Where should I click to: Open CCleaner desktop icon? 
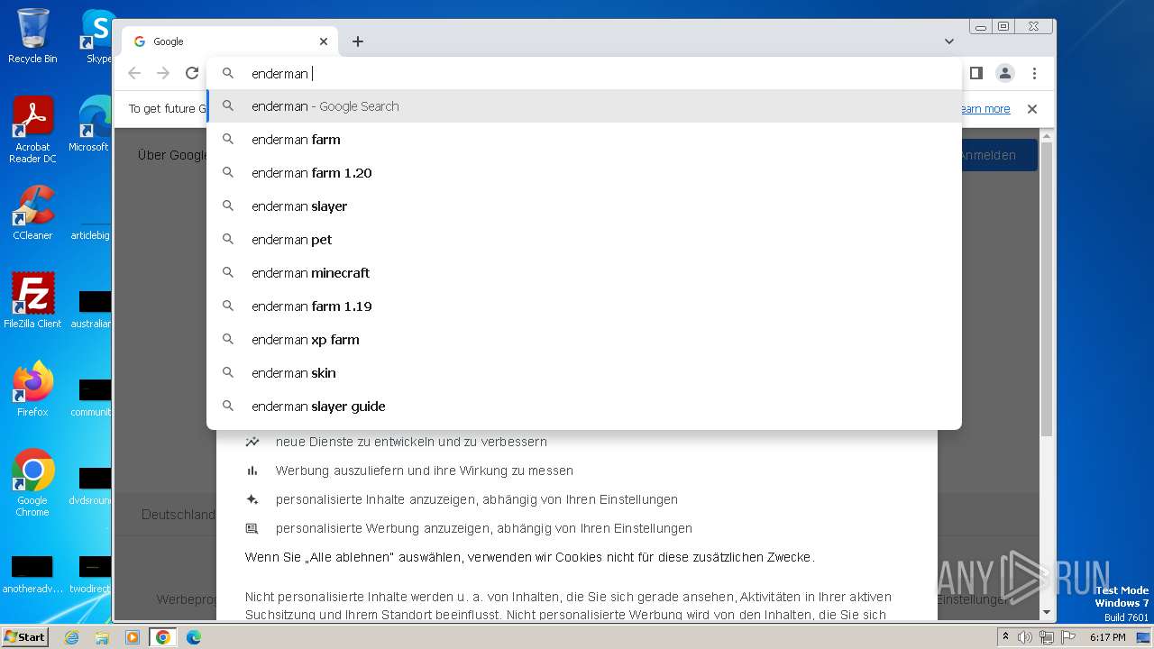32,213
